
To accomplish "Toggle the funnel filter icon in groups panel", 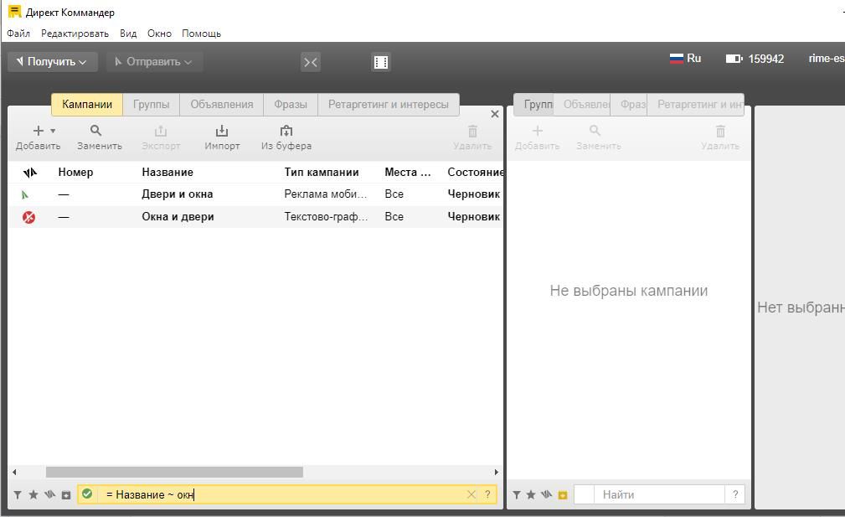I will point(516,495).
